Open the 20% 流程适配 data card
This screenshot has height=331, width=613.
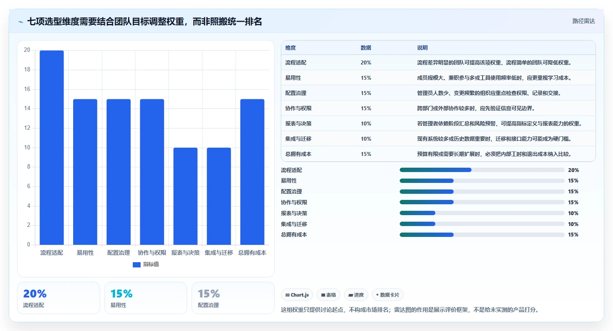tap(58, 298)
